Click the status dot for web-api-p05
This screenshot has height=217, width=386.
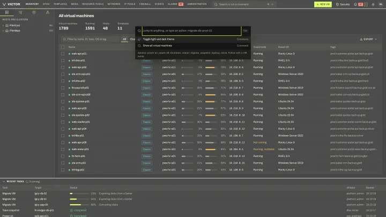(69, 143)
